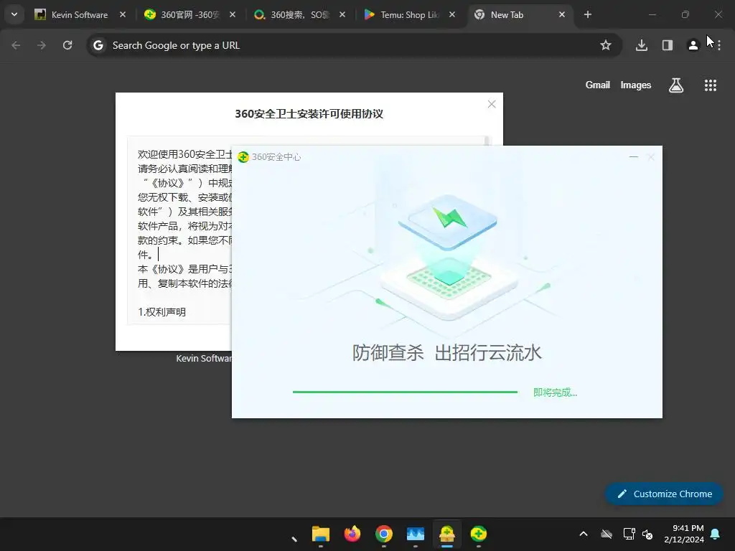Viewport: 735px width, 551px height.
Task: Click the license agreement title text
Action: (x=309, y=113)
